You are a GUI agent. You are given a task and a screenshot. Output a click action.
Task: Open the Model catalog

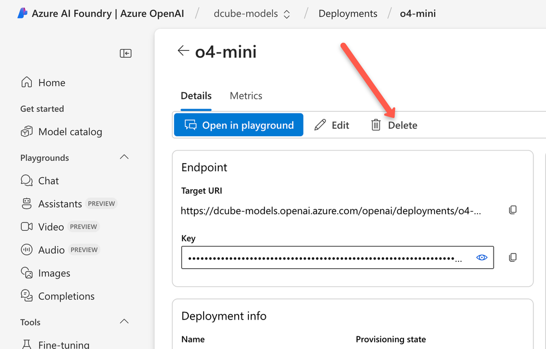click(69, 131)
